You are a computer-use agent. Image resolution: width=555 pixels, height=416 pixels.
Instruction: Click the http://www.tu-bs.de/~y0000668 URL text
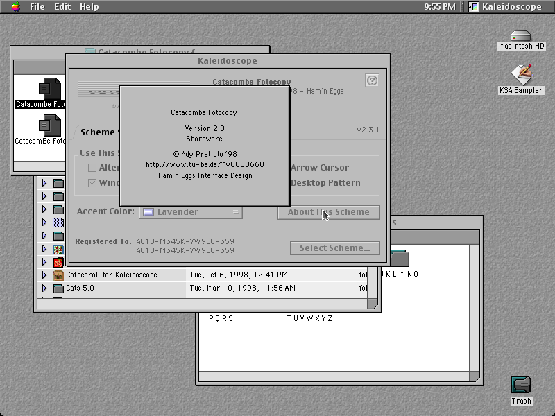click(205, 164)
